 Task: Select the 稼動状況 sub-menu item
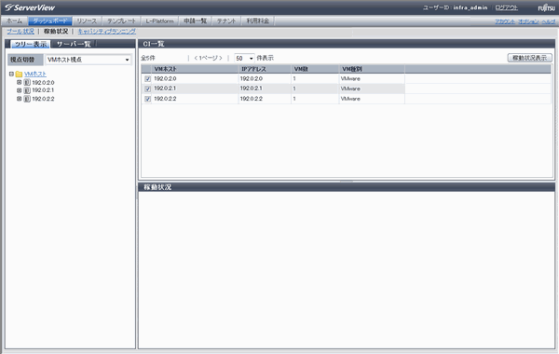click(56, 32)
